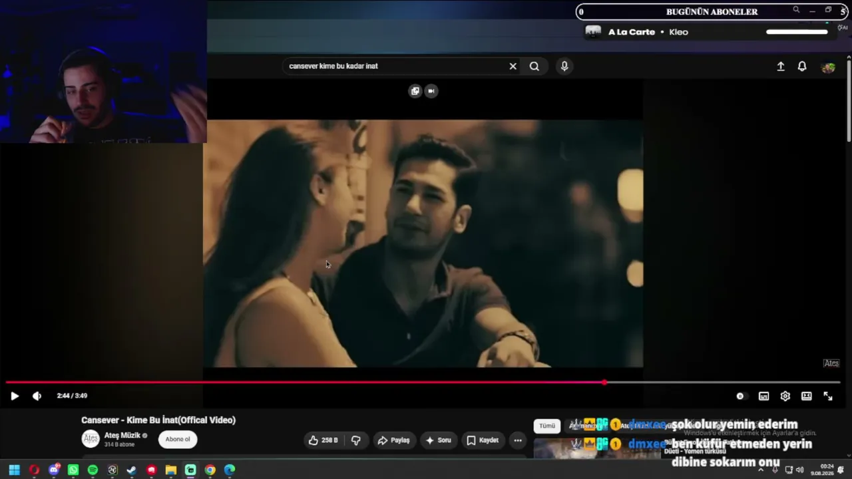Open the Windows Start menu
The image size is (852, 479).
[x=15, y=470]
